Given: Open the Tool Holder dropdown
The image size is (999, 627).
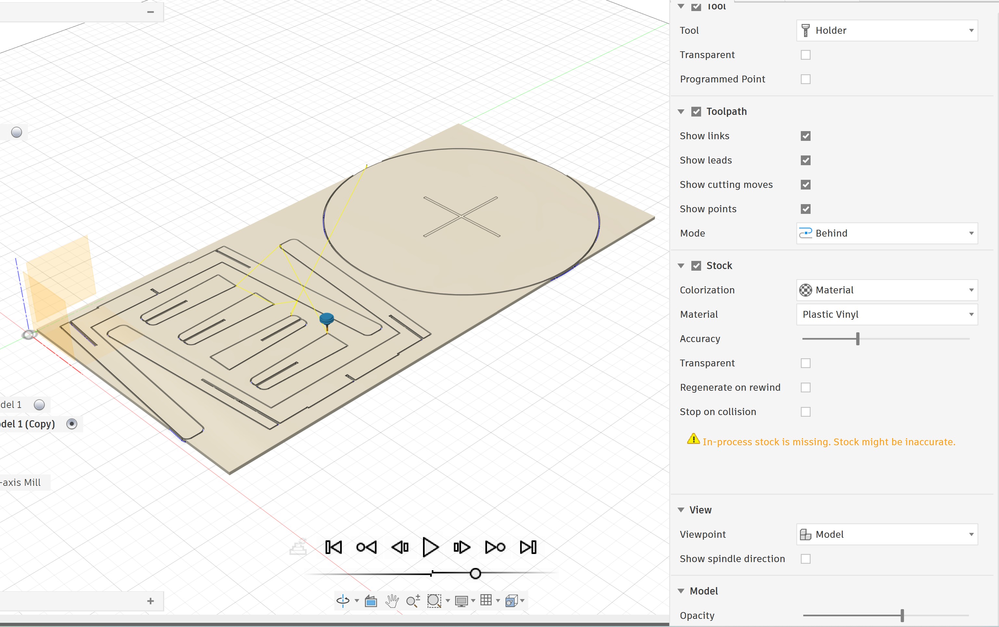Looking at the screenshot, I should (x=887, y=31).
